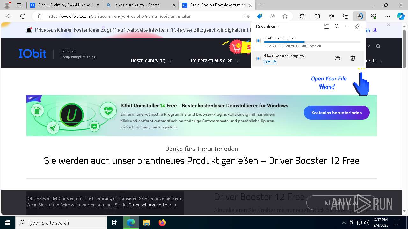
Task: Expand the Beschleunigung menu
Action: (151, 60)
